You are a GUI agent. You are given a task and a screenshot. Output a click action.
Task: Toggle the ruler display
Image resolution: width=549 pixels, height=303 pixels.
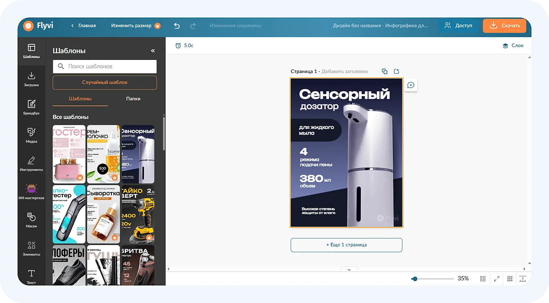click(523, 279)
